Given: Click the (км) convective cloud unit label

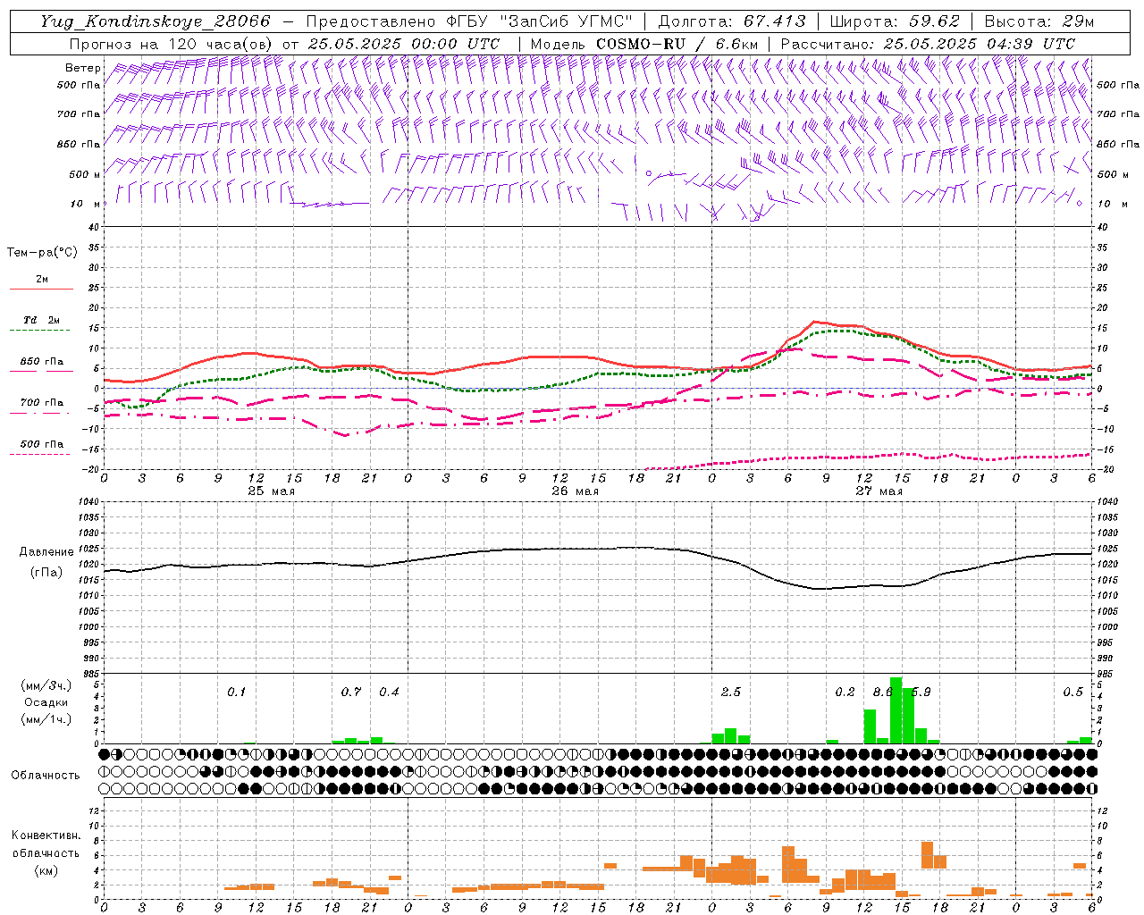Looking at the screenshot, I should point(46,869).
